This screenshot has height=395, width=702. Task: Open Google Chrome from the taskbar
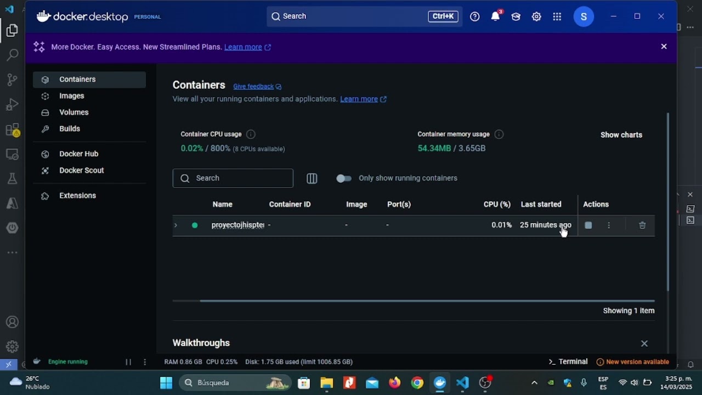click(417, 383)
